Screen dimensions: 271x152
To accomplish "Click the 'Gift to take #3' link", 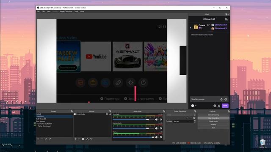I will [x=221, y=28].
